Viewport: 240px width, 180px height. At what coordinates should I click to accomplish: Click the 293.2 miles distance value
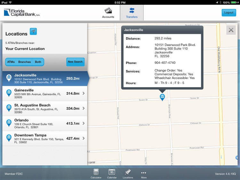pyautogui.click(x=163, y=38)
